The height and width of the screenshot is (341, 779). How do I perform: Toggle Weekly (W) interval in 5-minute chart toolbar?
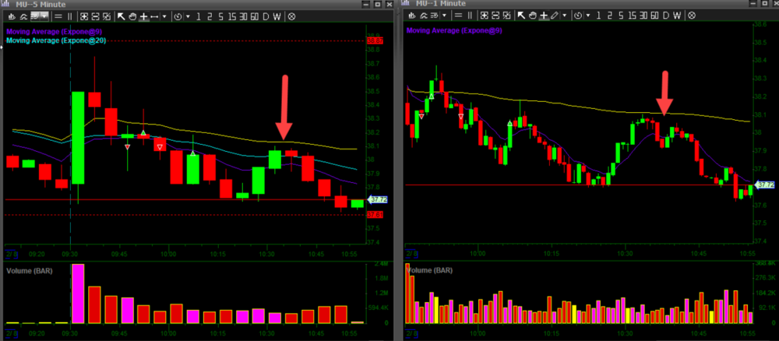pyautogui.click(x=278, y=16)
